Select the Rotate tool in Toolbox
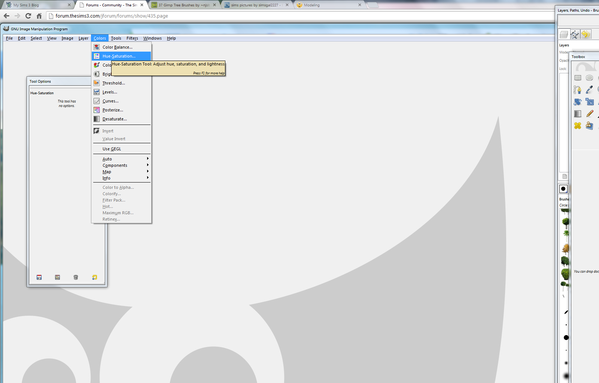Screen dimensions: 599x383 (x=577, y=102)
